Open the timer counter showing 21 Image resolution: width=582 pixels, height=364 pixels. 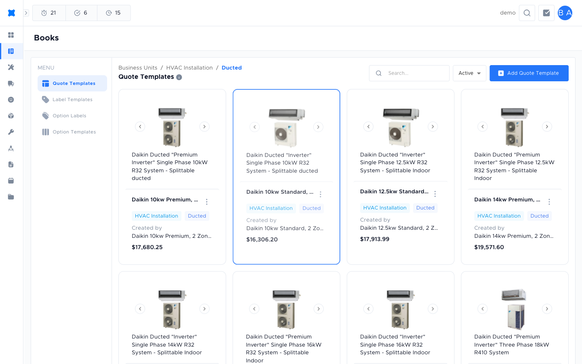(49, 13)
